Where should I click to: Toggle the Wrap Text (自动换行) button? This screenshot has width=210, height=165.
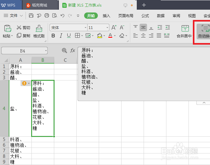pyautogui.click(x=203, y=32)
